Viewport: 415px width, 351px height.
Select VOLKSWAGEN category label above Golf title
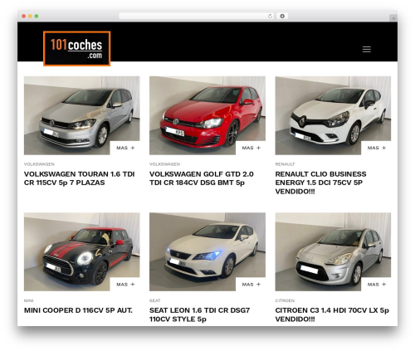(164, 164)
